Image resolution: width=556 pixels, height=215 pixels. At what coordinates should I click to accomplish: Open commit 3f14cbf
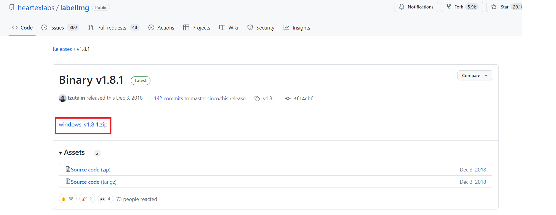pyautogui.click(x=304, y=98)
